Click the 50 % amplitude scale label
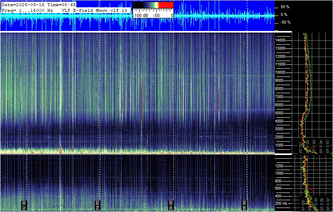333x212 pixels. (284, 7)
